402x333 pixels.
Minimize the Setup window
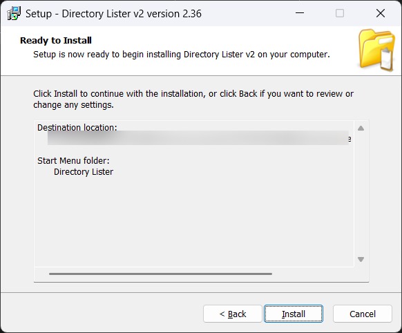coord(300,13)
